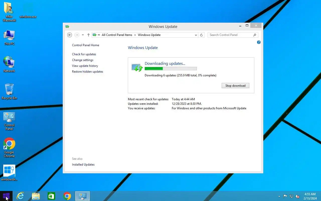Click the Control Panel taskbar button
The width and height of the screenshot is (321, 201).
pyautogui.click(x=83, y=196)
